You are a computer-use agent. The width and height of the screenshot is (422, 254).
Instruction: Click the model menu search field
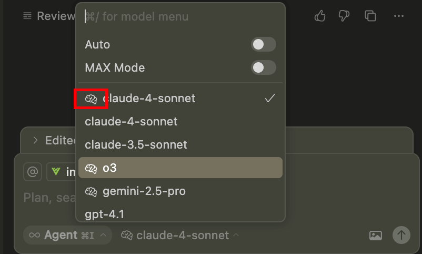point(179,17)
